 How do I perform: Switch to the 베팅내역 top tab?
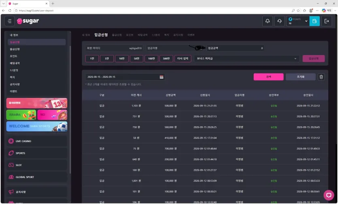click(x=143, y=35)
